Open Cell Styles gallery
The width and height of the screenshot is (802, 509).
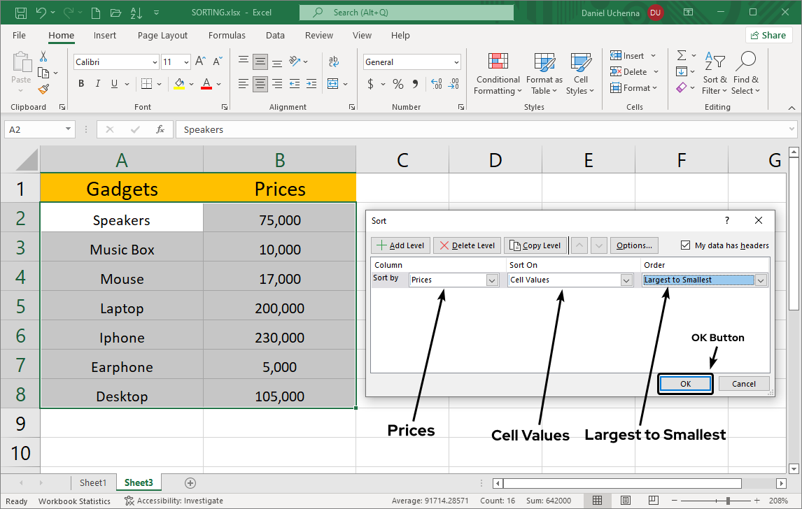point(581,74)
